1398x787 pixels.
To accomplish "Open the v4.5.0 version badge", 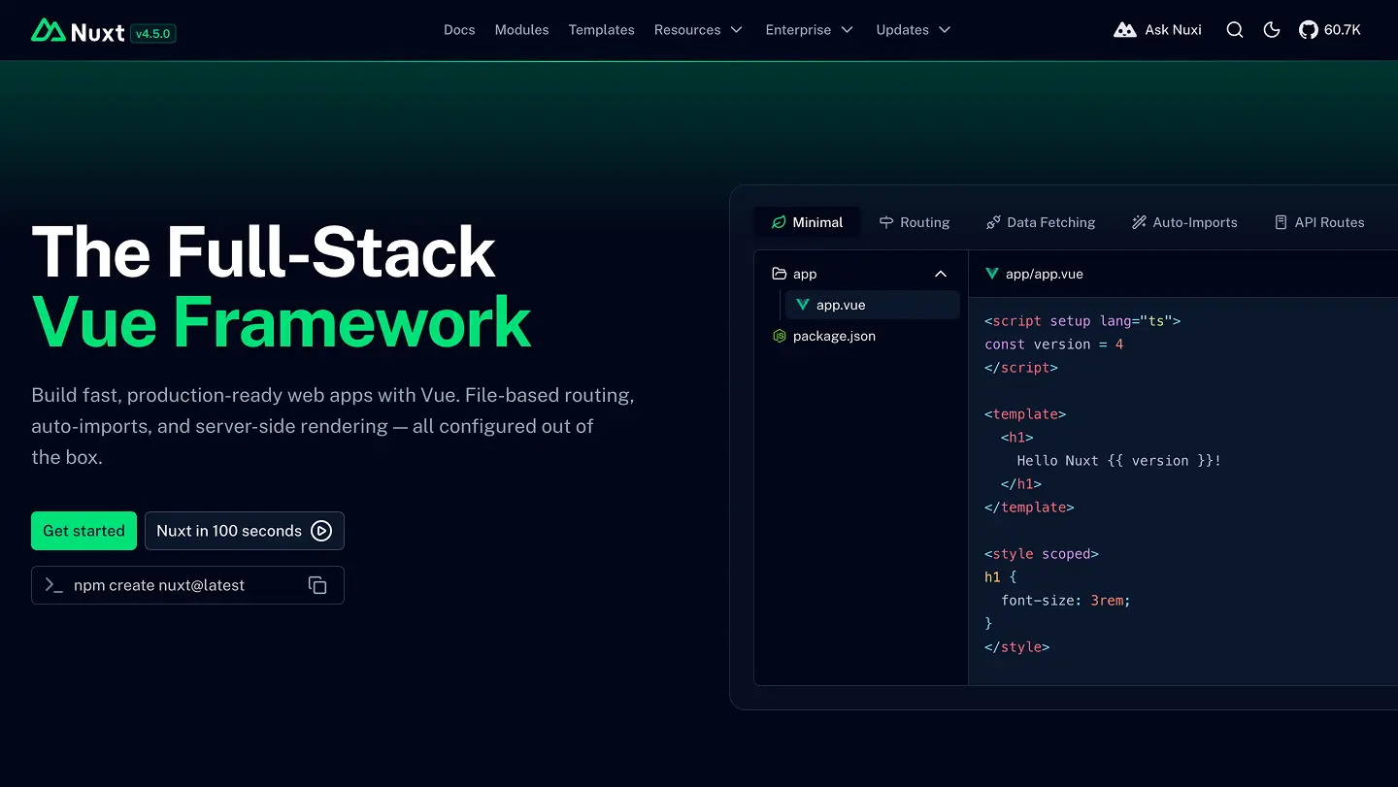I will 152,33.
